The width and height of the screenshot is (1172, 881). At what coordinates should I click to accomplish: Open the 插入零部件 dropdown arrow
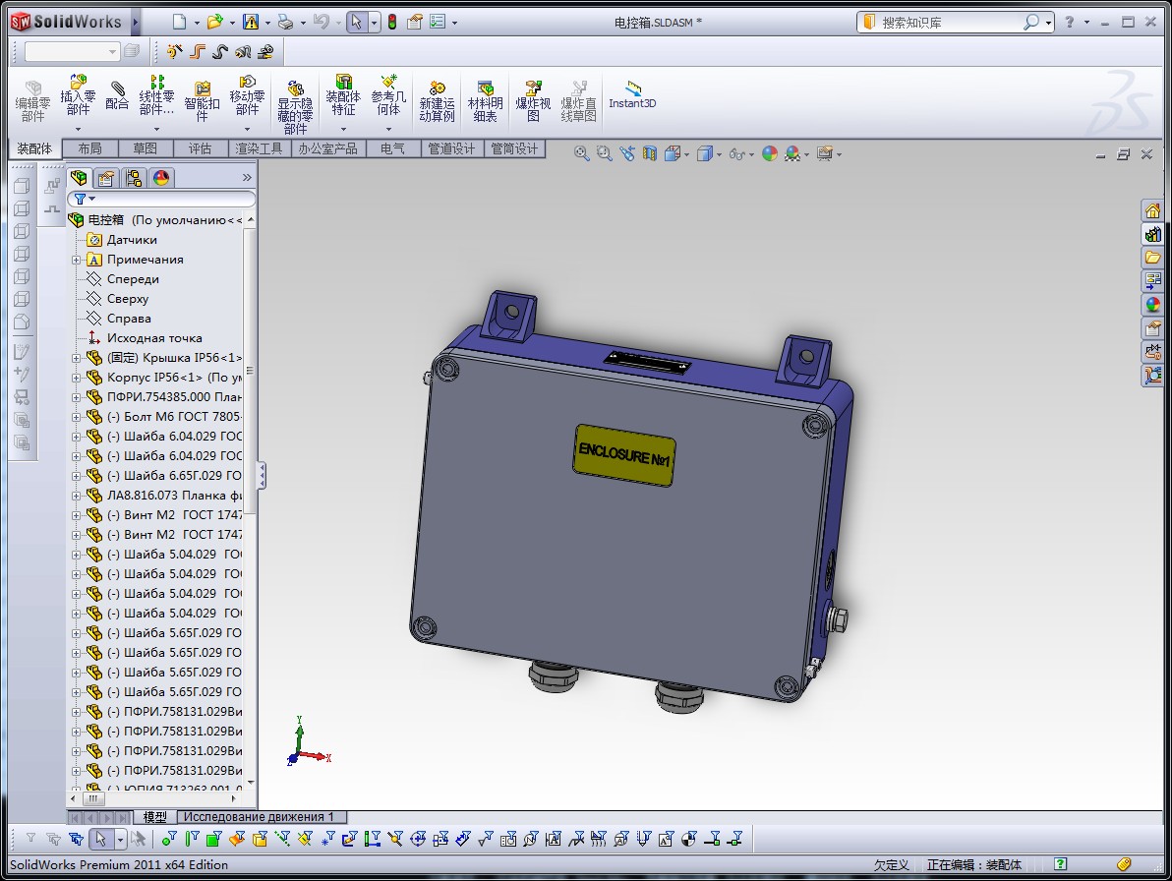(78, 129)
